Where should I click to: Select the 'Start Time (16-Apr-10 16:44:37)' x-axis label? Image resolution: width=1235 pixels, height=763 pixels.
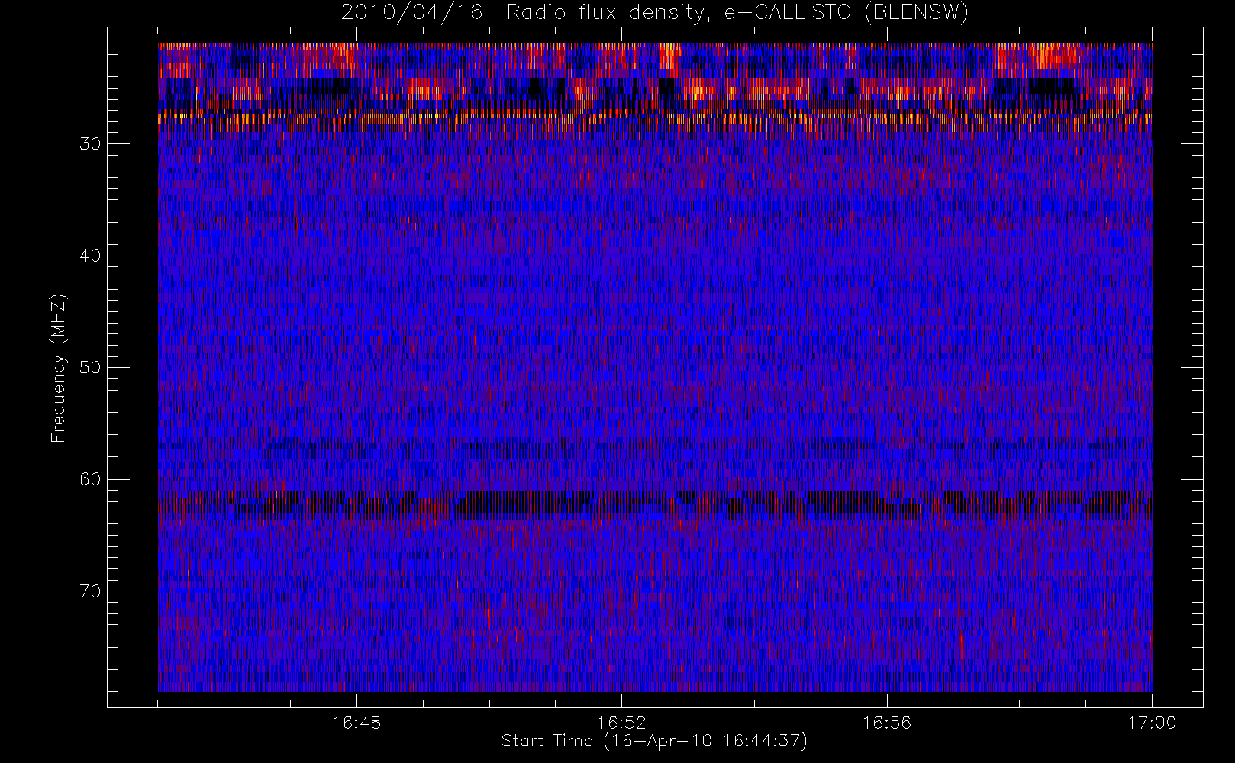point(654,741)
